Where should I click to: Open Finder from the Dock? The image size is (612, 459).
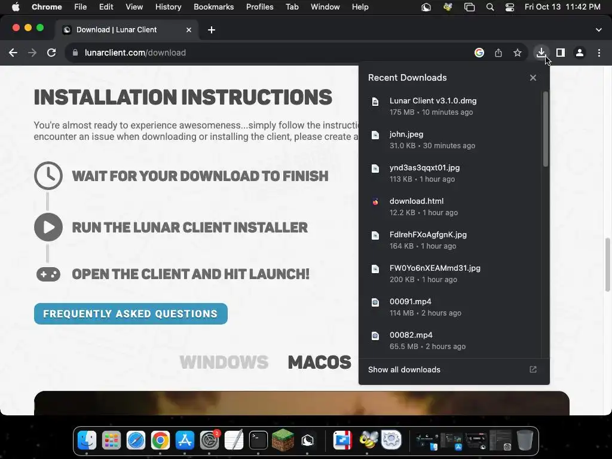(87, 440)
